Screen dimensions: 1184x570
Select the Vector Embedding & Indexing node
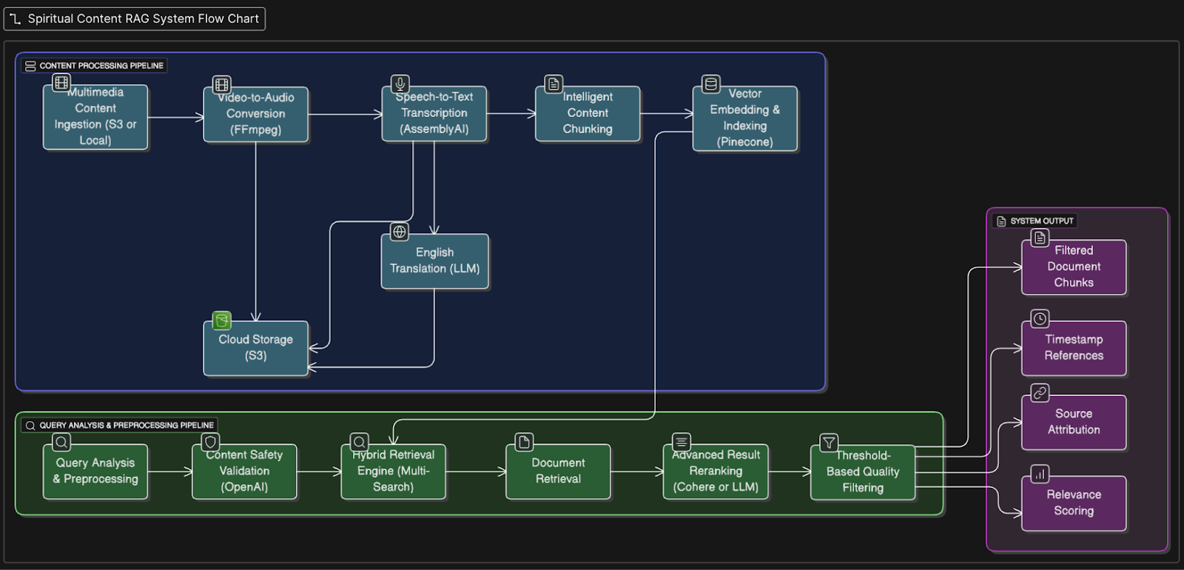745,118
